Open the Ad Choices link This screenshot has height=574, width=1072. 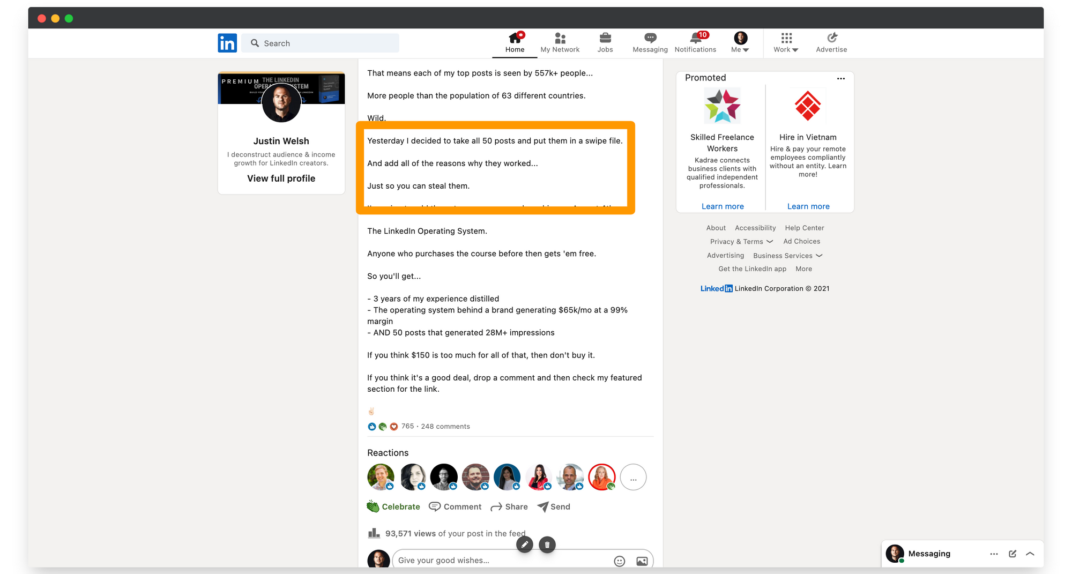click(x=802, y=242)
